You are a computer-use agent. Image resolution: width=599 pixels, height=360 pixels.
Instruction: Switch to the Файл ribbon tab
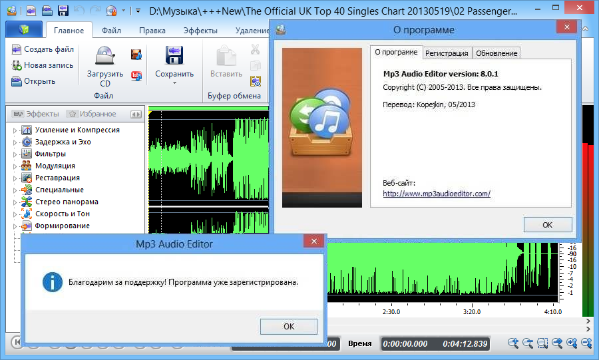coord(111,31)
